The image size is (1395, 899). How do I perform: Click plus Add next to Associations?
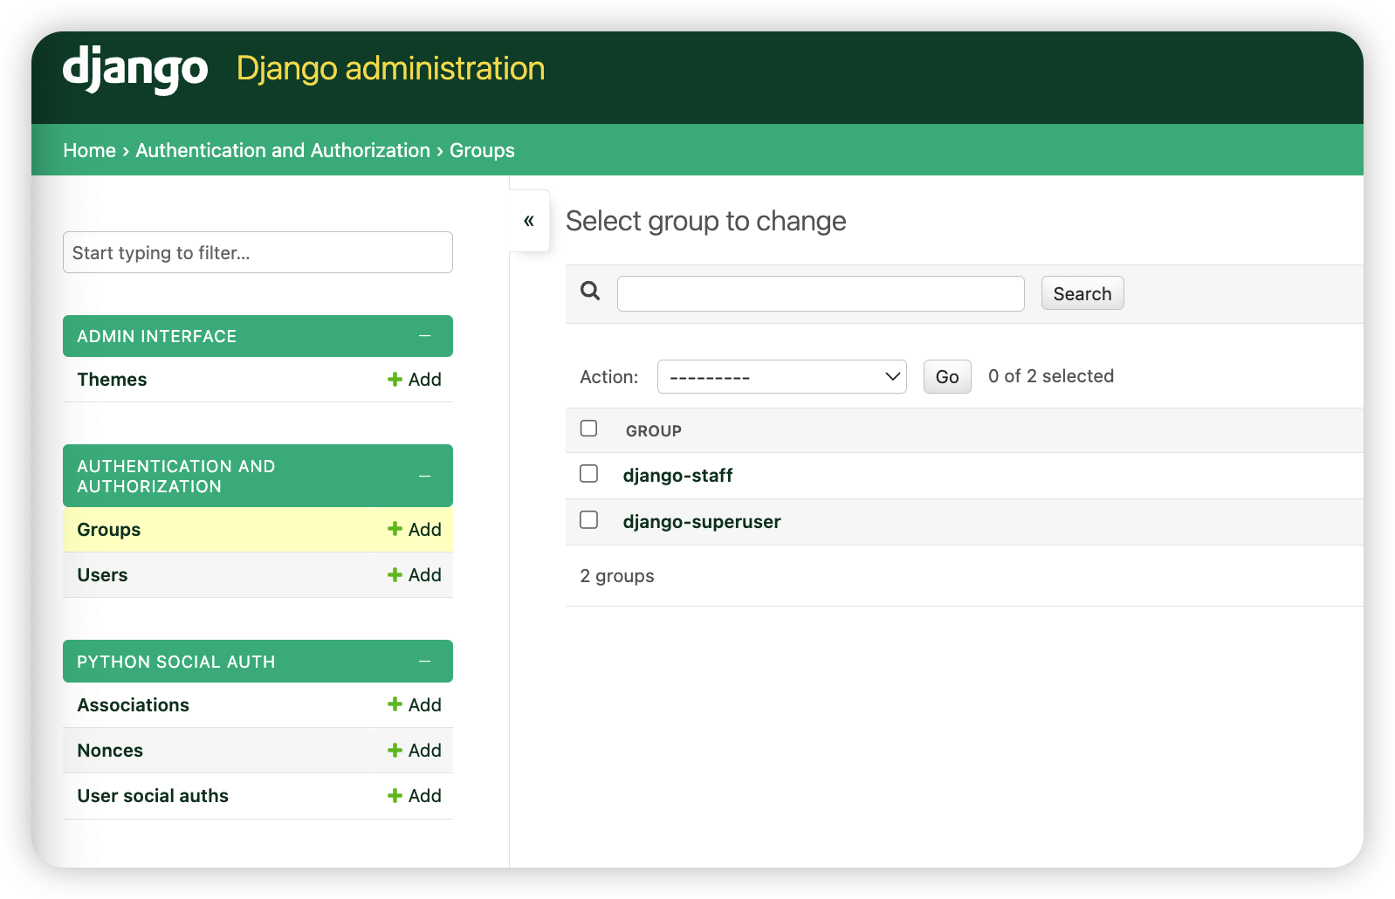click(x=415, y=705)
